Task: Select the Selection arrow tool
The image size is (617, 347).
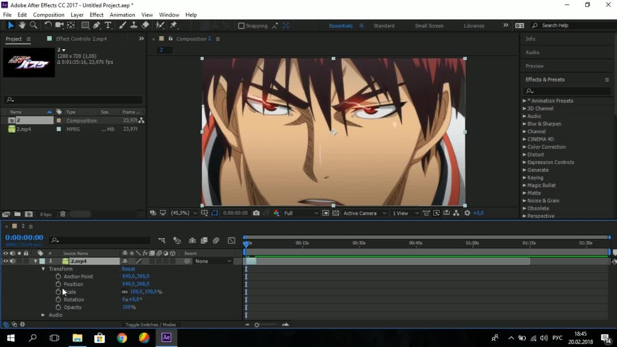Action: tap(11, 25)
